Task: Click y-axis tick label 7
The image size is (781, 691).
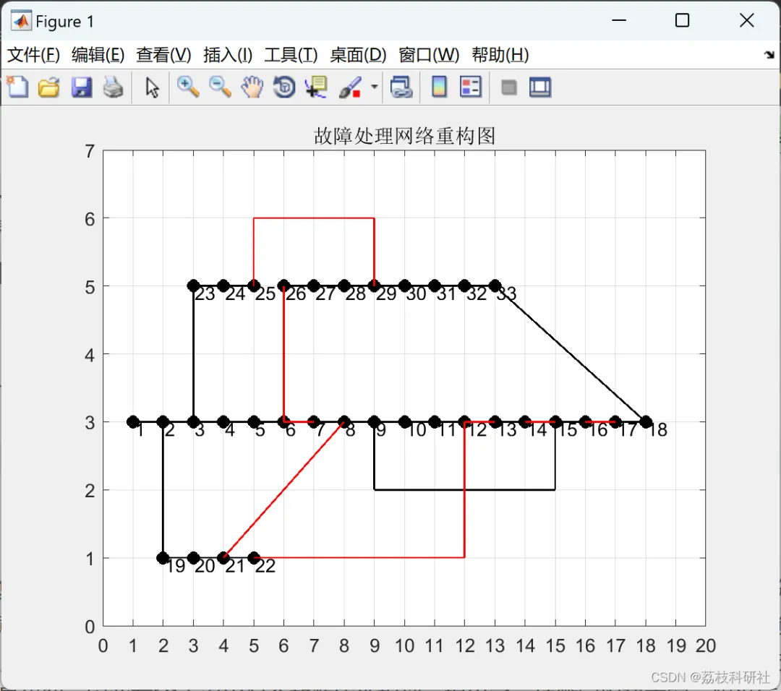Action: [90, 151]
